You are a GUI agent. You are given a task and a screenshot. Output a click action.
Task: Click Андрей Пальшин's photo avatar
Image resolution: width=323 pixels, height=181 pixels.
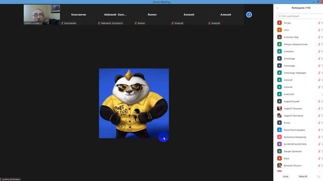point(279,109)
